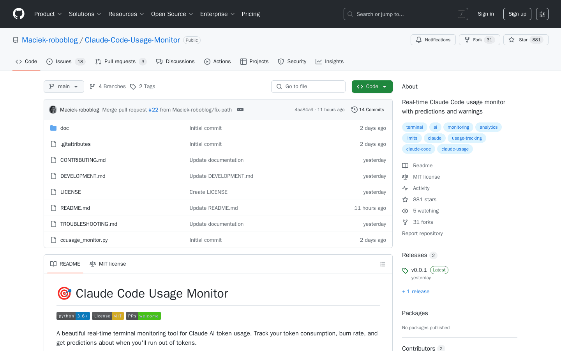Click the notifications bell icon
This screenshot has height=351, width=561.
pos(418,39)
